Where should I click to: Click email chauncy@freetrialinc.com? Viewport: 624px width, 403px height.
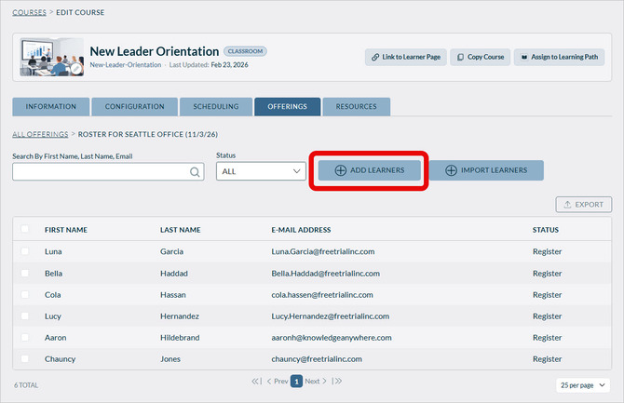pyautogui.click(x=317, y=359)
